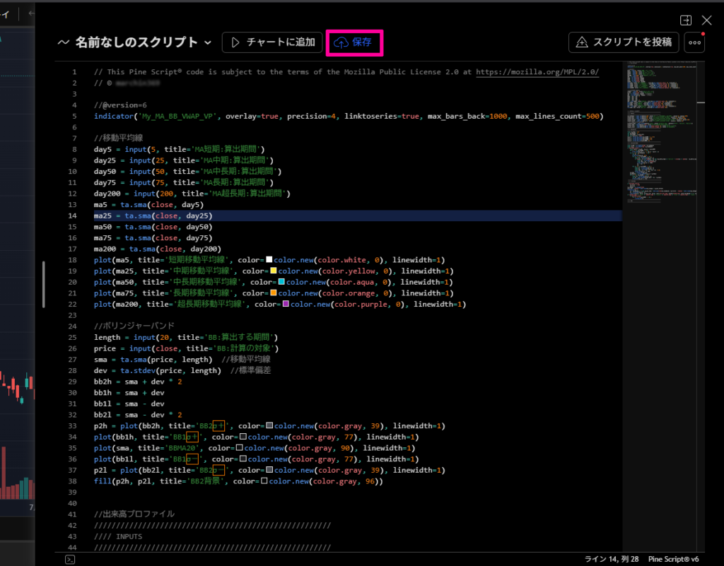Click the detach editor panel icon

(685, 20)
